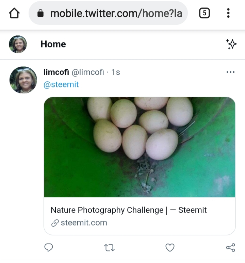Expand the tweet's more options menu

pyautogui.click(x=230, y=72)
